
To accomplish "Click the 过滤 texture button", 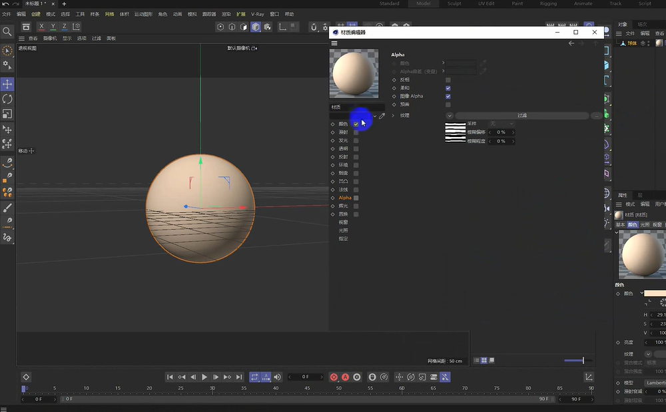I will (x=522, y=115).
